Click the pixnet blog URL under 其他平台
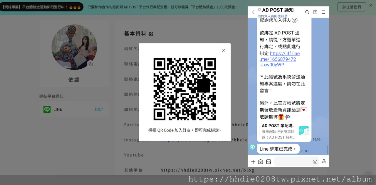This screenshot has width=376, height=185. (207, 170)
